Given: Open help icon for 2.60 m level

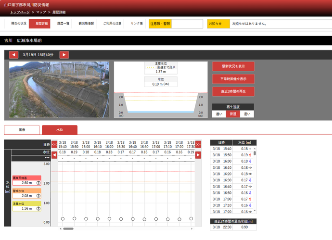Looking at the screenshot, I should click(38, 183).
